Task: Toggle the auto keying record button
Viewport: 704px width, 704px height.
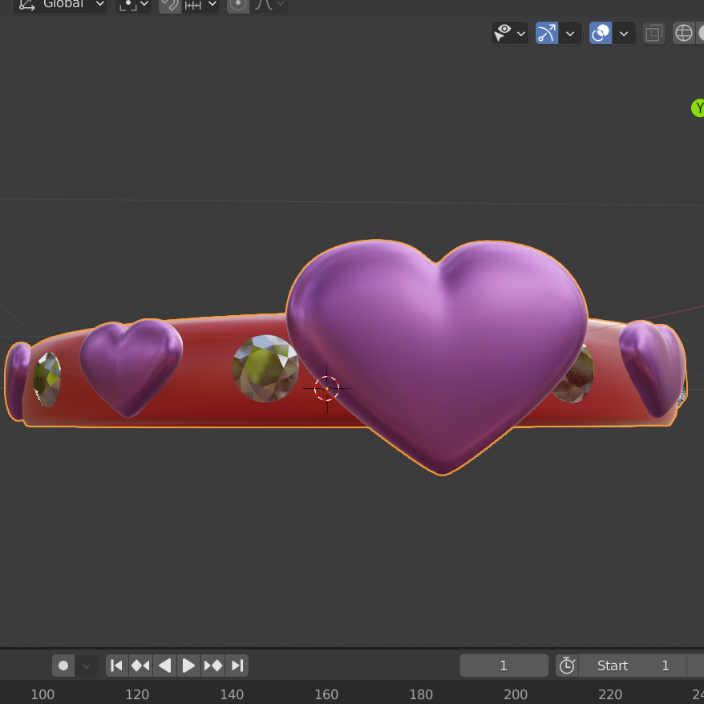Action: [63, 666]
